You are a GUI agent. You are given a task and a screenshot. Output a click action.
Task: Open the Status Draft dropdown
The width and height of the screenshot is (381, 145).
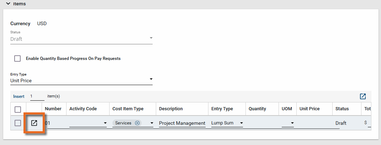151,38
